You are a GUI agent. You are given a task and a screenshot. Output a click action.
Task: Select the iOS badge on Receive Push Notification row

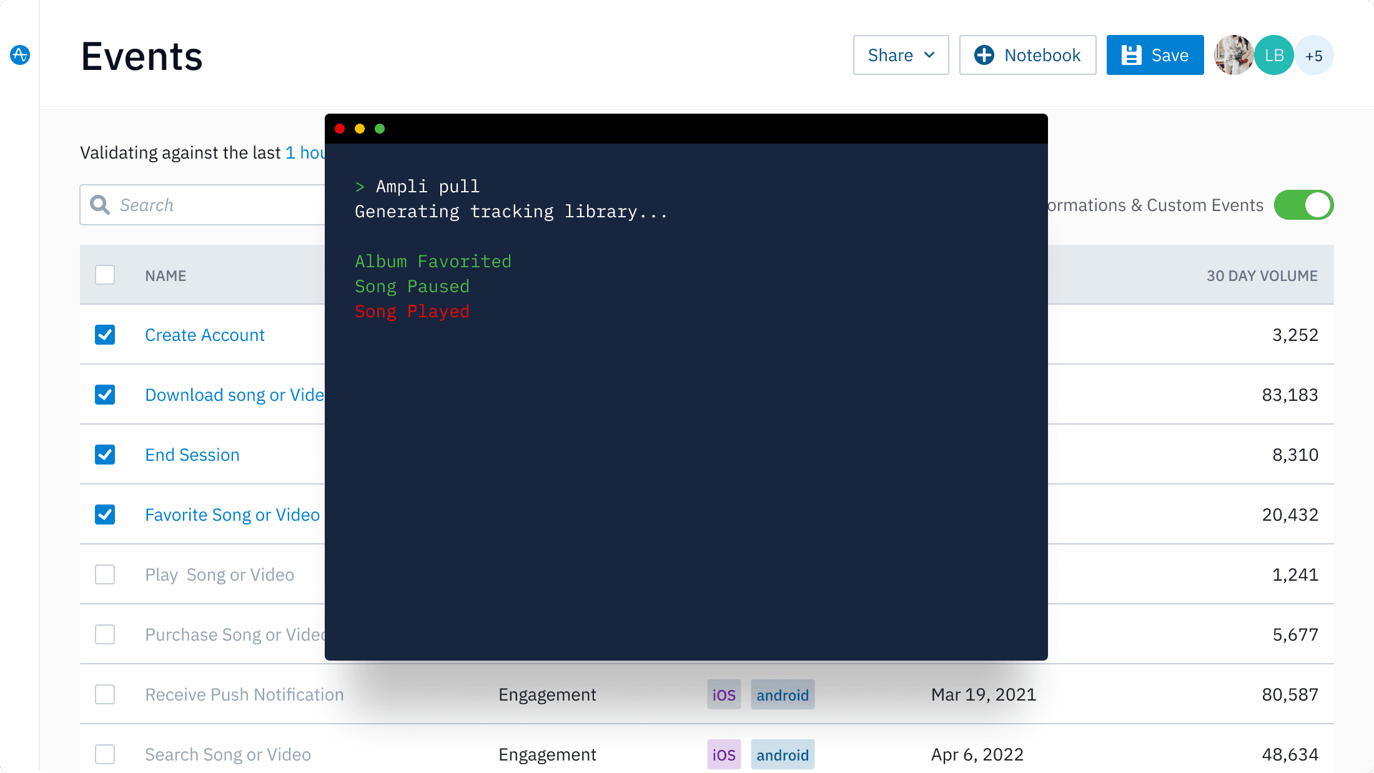pyautogui.click(x=724, y=694)
